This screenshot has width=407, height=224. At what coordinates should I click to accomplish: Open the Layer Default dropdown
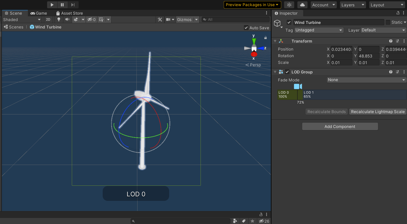coord(383,30)
